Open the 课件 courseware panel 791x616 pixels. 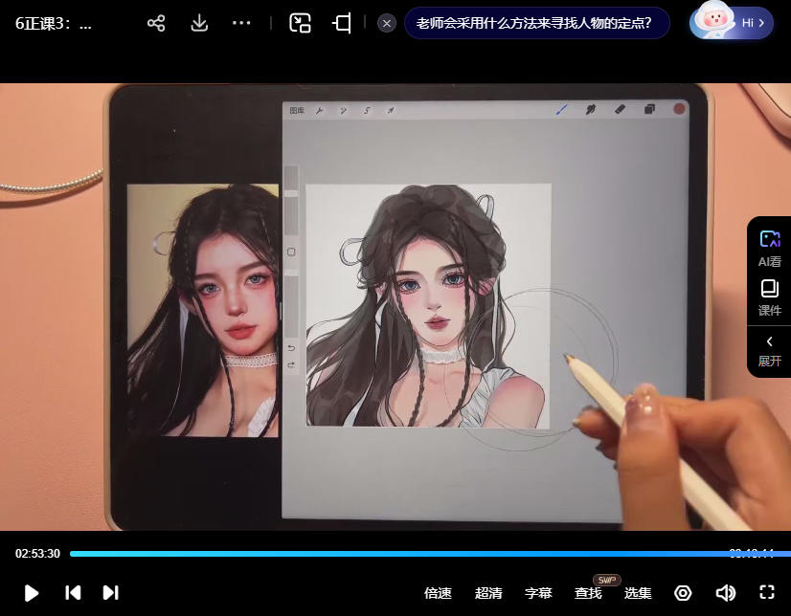[769, 297]
